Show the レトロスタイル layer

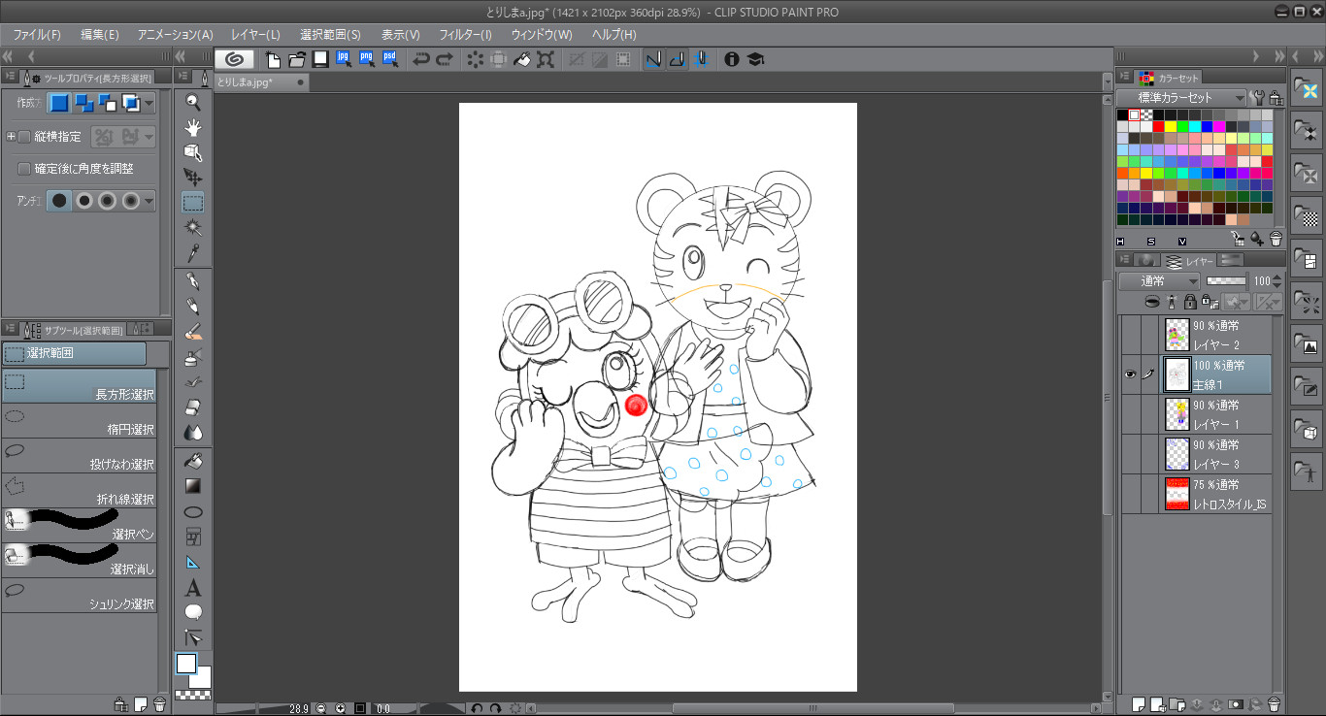tap(1130, 494)
